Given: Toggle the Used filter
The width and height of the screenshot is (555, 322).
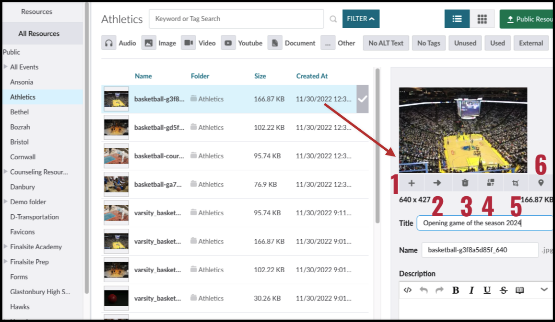Looking at the screenshot, I should 497,43.
